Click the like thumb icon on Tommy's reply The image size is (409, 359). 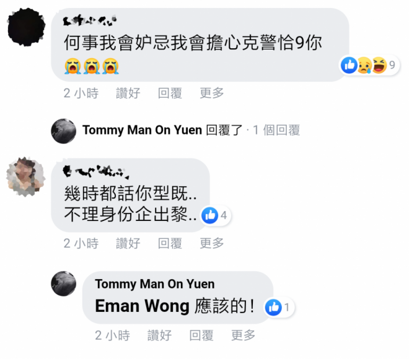(273, 308)
